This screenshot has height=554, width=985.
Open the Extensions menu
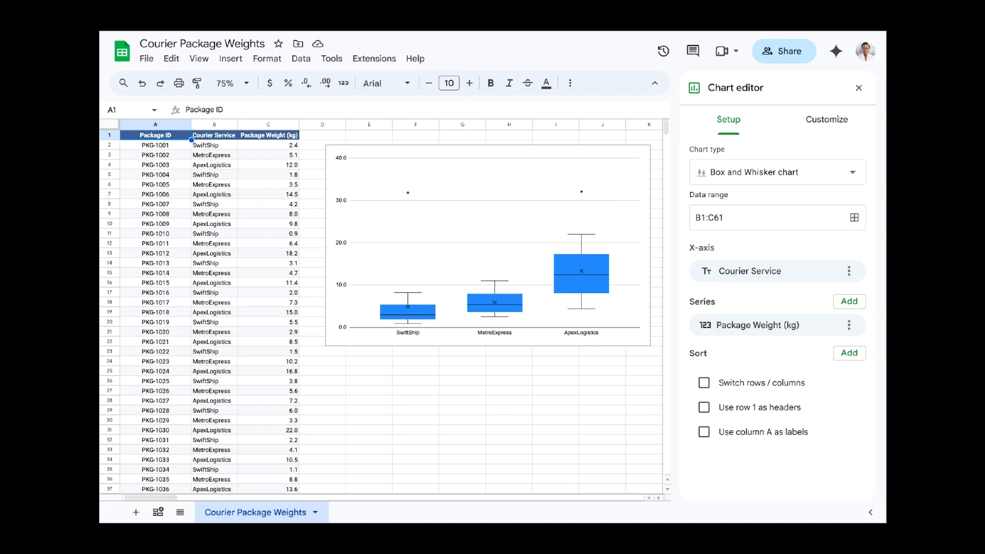374,58
